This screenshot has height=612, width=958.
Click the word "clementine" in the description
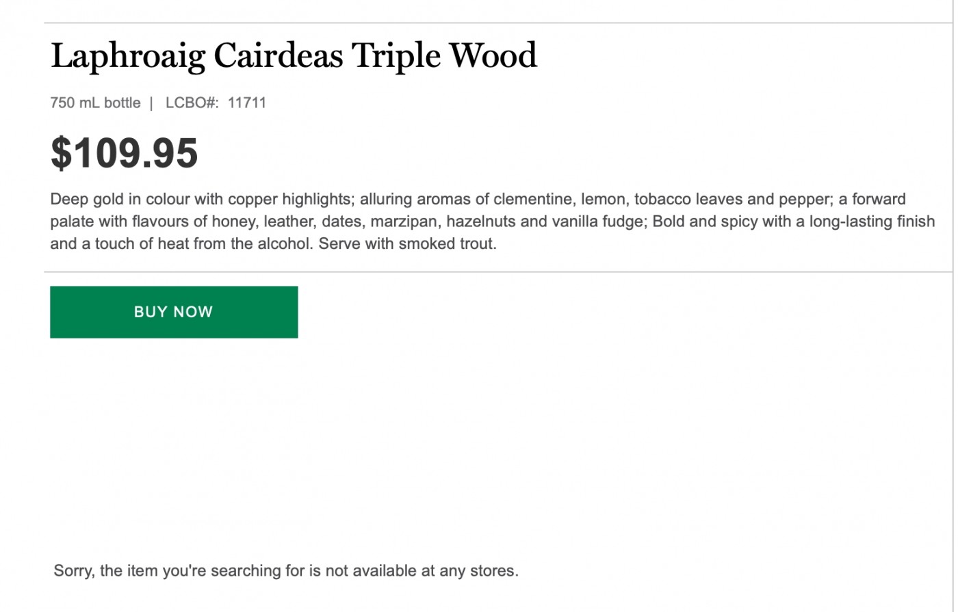pos(534,200)
